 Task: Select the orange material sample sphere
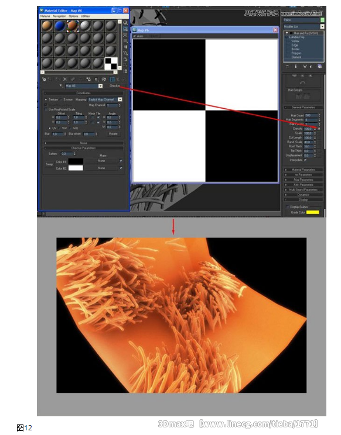[47, 26]
